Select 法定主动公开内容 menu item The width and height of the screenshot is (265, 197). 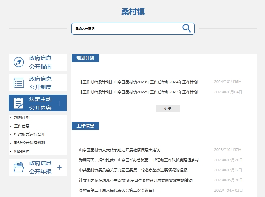[x=37, y=103]
